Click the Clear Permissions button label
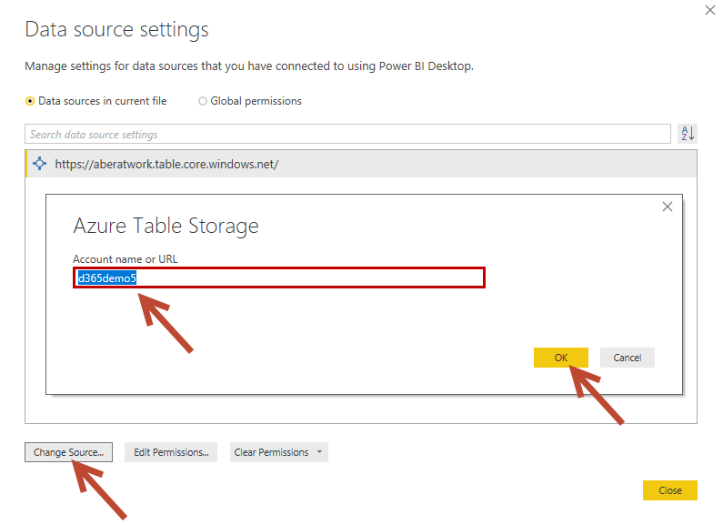Image resolution: width=723 pixels, height=525 pixels. (x=271, y=452)
